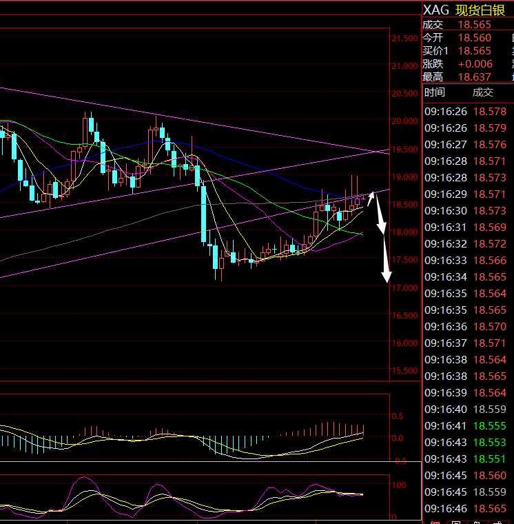
Task: Select the 09:16:43 tick priced 18.553
Action: pyautogui.click(x=466, y=442)
